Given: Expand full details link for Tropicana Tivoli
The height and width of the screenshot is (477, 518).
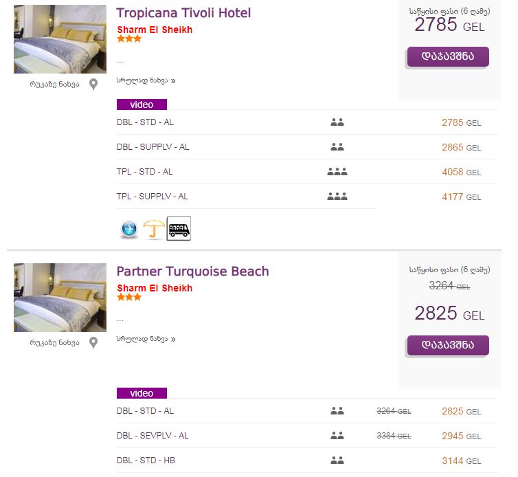Looking at the screenshot, I should tap(146, 80).
